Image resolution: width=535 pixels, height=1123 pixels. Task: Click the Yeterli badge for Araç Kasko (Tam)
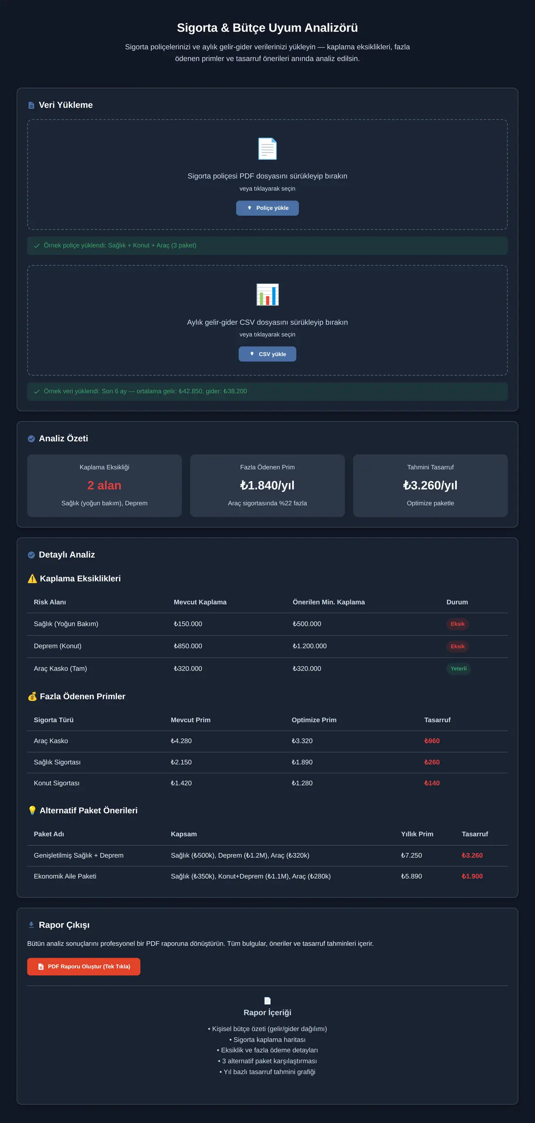pos(458,669)
